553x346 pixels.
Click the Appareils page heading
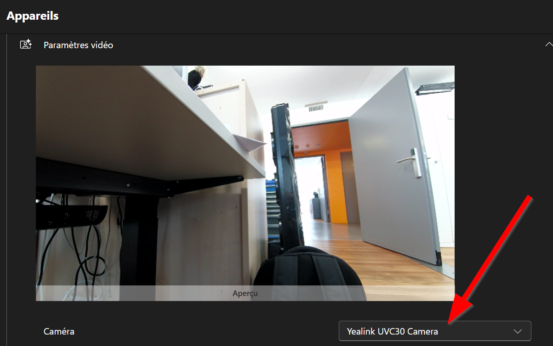(33, 16)
